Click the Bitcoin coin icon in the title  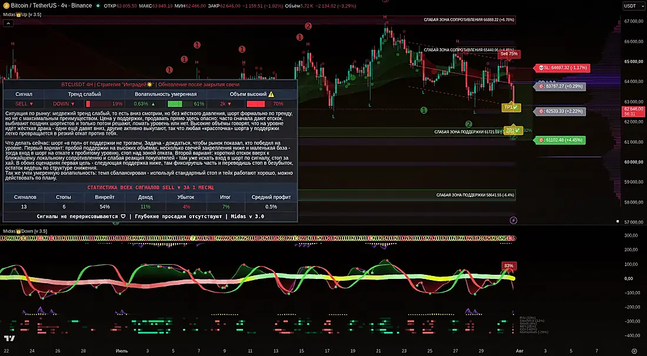point(6,6)
